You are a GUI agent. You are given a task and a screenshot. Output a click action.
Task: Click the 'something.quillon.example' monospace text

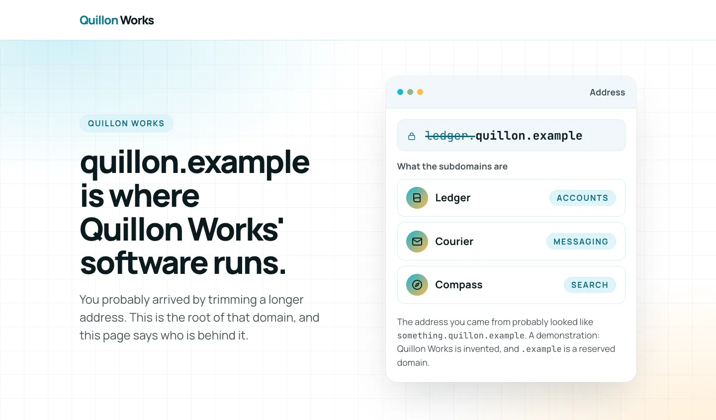click(461, 336)
